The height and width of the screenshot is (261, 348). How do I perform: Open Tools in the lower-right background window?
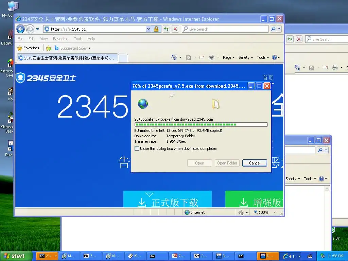pyautogui.click(x=310, y=179)
